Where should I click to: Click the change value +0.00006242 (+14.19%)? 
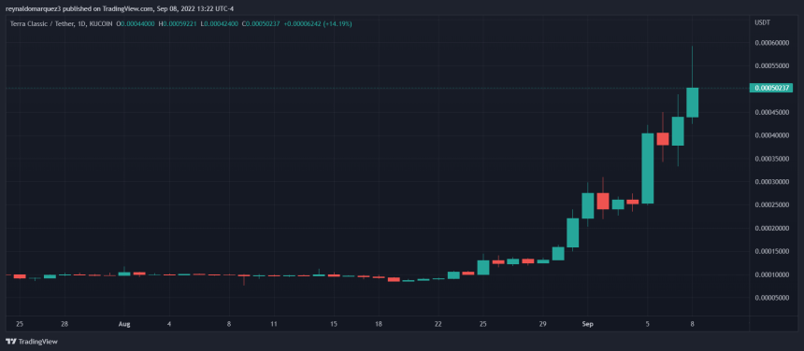tap(318, 24)
